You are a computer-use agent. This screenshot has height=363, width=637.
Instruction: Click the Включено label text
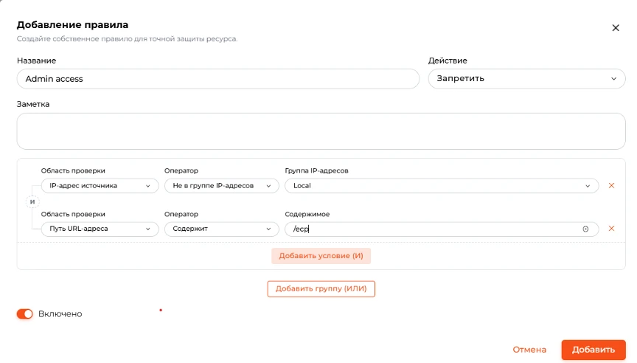[x=60, y=314]
